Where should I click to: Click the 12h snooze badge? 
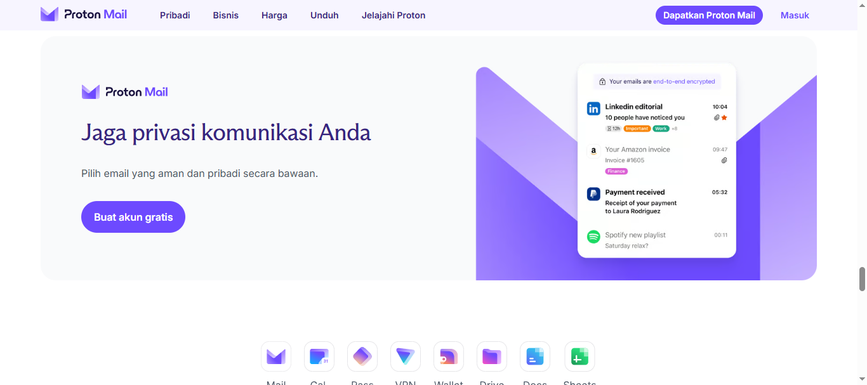point(613,129)
